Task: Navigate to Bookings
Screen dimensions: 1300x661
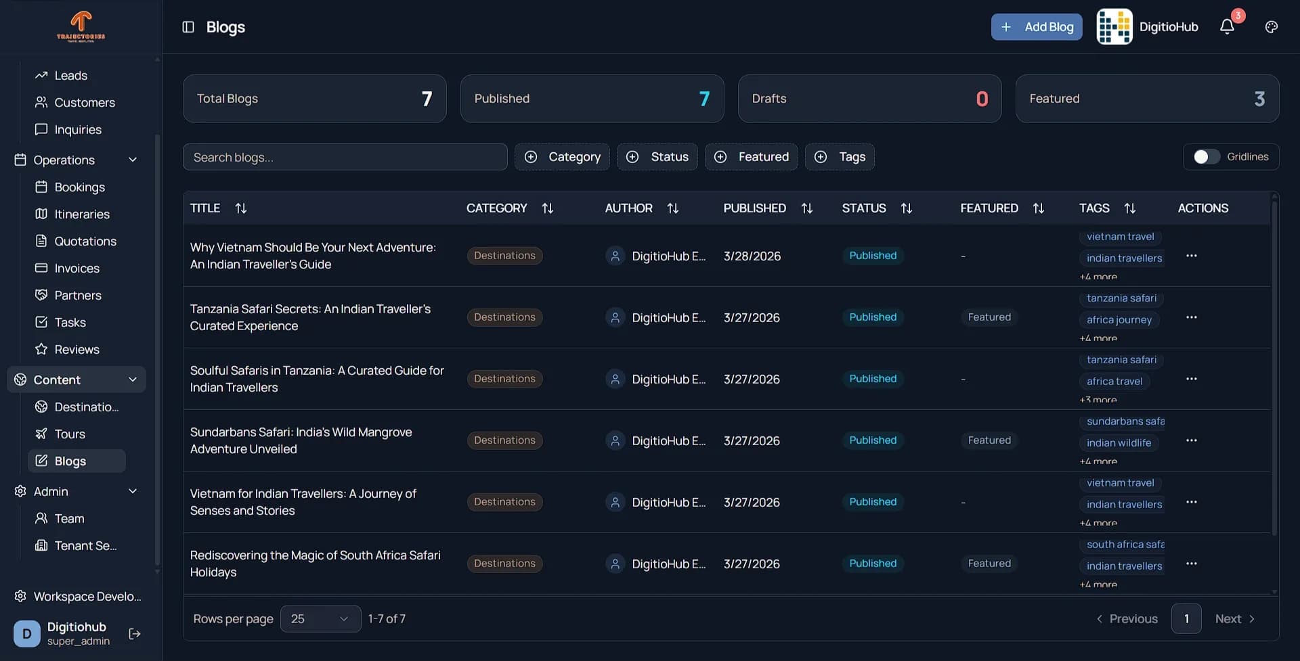Action: click(x=76, y=187)
